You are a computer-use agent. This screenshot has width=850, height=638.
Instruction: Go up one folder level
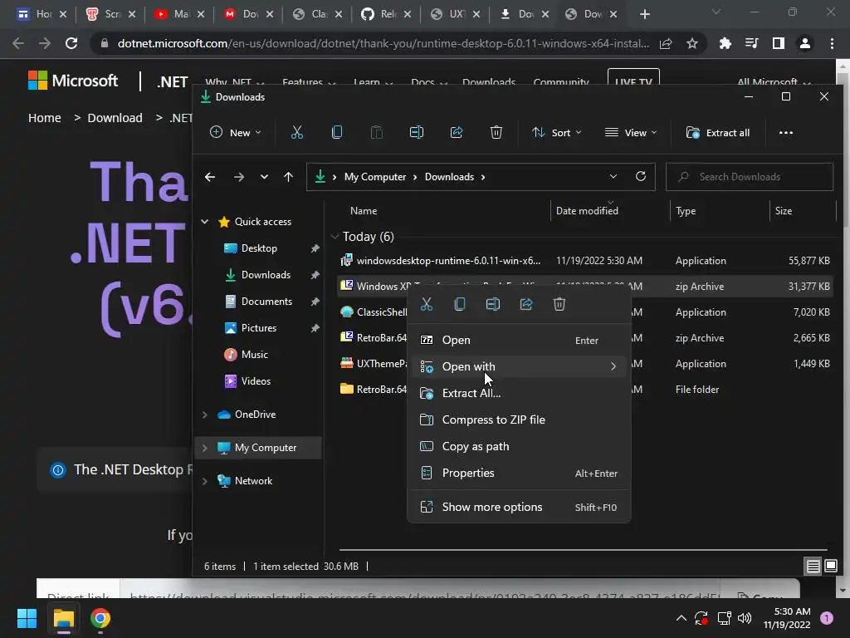(288, 177)
